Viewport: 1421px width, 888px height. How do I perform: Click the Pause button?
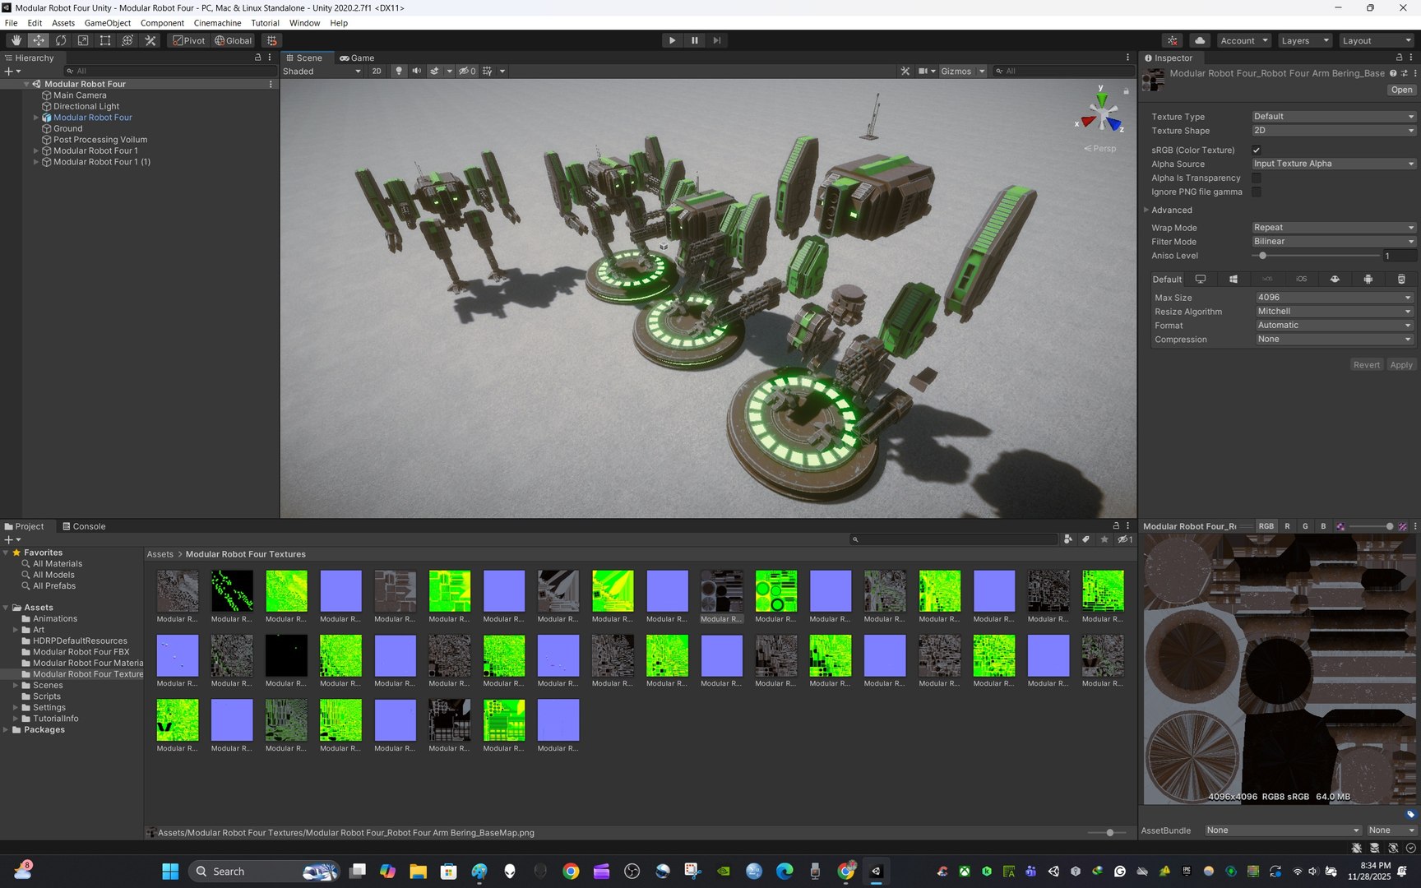(x=694, y=40)
